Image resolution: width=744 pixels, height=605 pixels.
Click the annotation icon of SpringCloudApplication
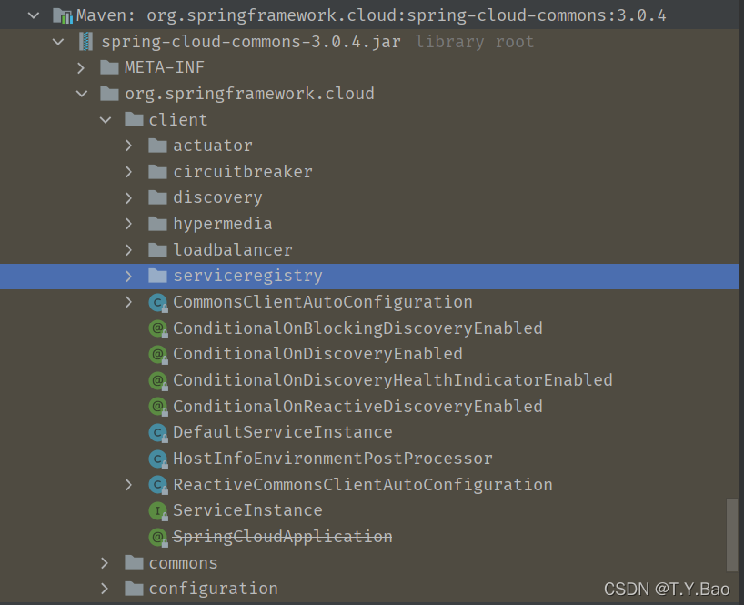point(158,537)
